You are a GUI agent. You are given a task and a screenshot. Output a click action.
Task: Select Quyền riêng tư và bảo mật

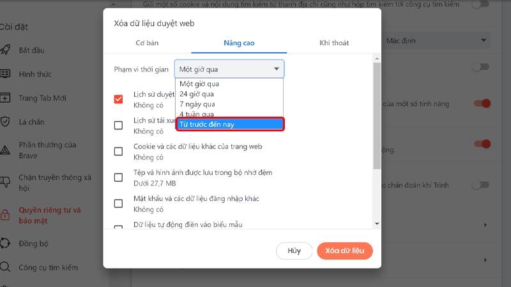(50, 215)
